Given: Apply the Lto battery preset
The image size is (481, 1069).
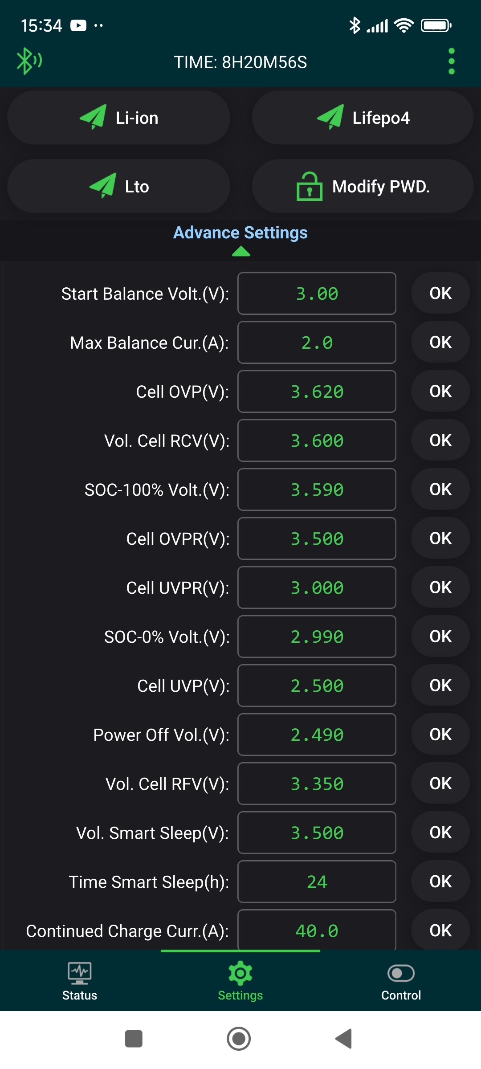Looking at the screenshot, I should [x=119, y=187].
